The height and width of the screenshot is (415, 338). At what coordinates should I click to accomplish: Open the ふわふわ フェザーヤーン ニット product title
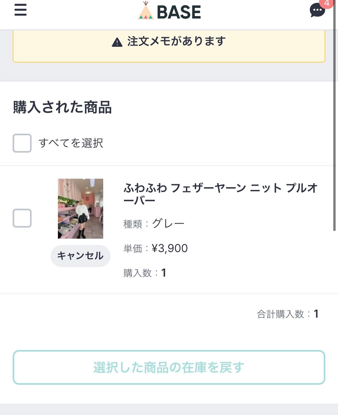220,194
